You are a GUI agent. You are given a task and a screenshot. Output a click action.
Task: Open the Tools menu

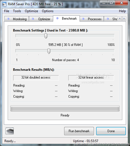(x=17, y=11)
